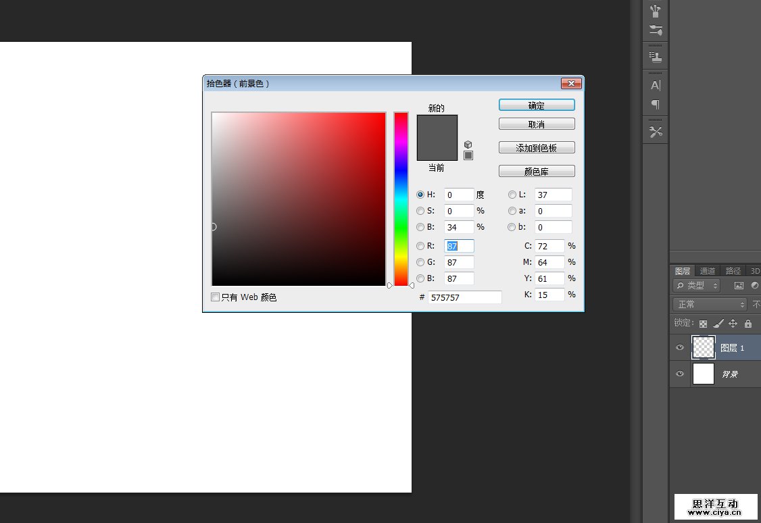761x523 pixels.
Task: Lock layer position with move icon
Action: pyautogui.click(x=733, y=323)
